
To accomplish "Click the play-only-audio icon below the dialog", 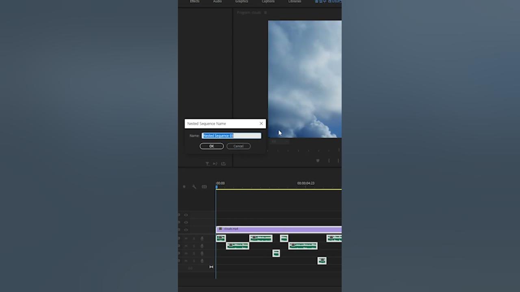I will 215,164.
